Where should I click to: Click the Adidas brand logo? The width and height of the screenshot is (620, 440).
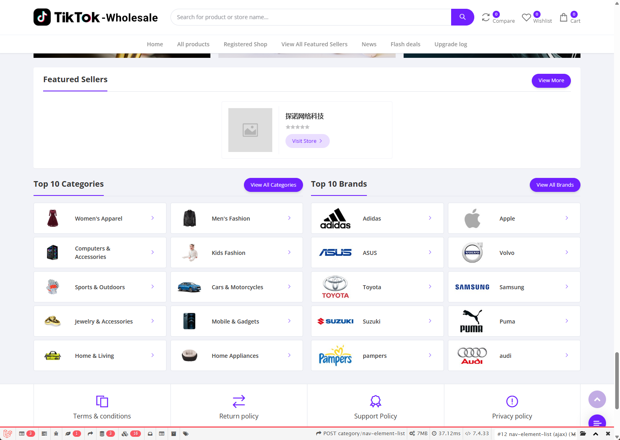pyautogui.click(x=335, y=219)
